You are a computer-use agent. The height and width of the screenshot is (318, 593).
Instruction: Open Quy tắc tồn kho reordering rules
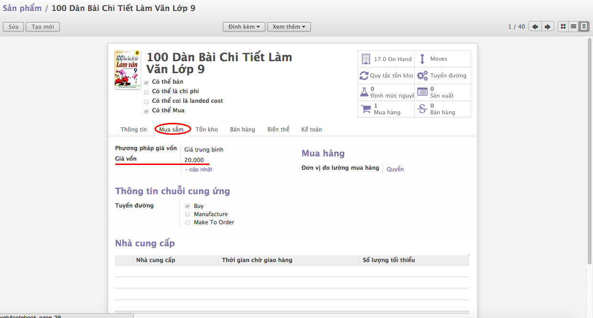click(386, 76)
